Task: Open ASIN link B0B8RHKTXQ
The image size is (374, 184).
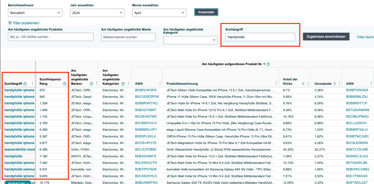Action: [146, 103]
